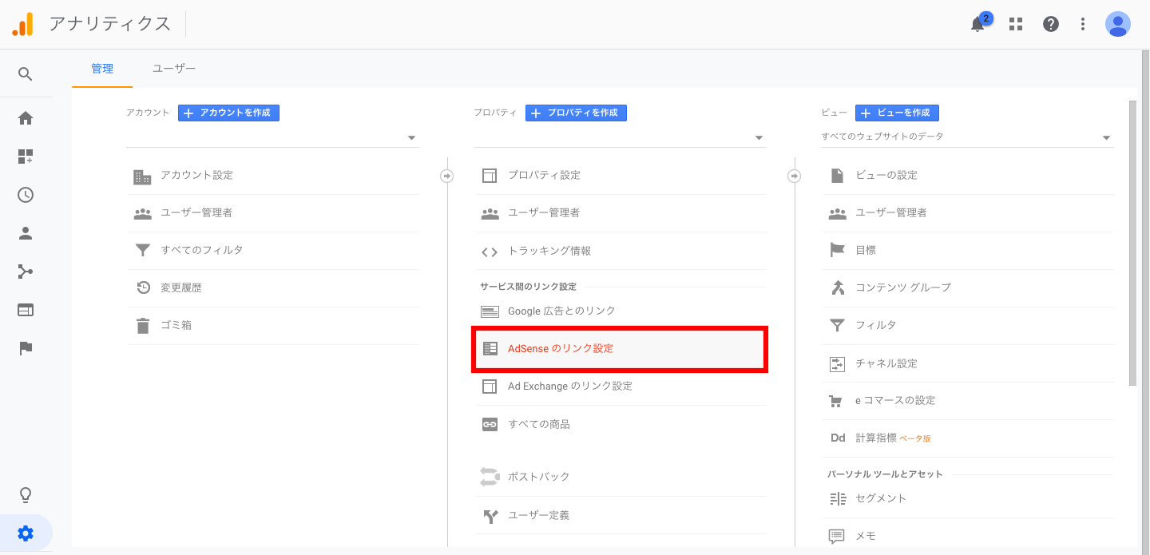Open Discover lightbulb icon in the sidebar
1150x555 pixels.
pos(26,495)
